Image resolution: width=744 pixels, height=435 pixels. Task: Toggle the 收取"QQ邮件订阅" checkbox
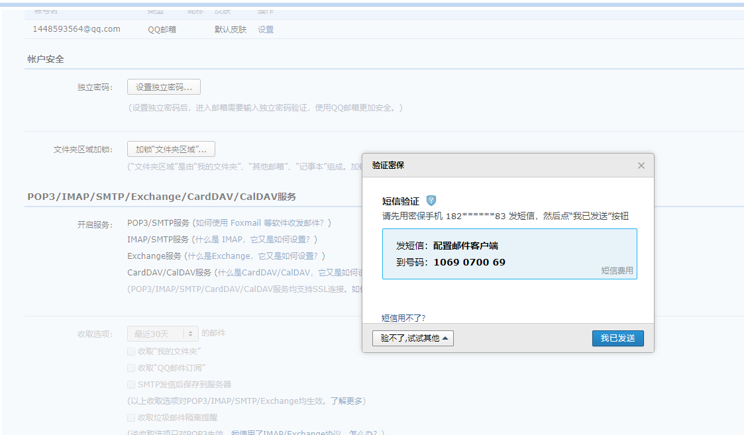(131, 367)
